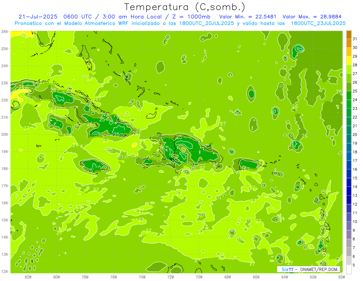Select the "1800UTC_23JUL2025" valid-until time
Image resolution: width=363 pixels, height=281 pixels.
[318, 23]
